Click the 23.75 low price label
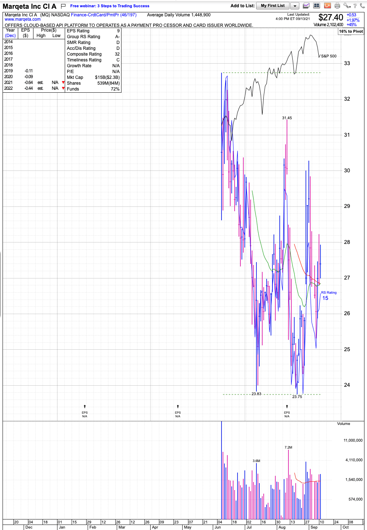Screen dimensions: 367x530 click(297, 397)
